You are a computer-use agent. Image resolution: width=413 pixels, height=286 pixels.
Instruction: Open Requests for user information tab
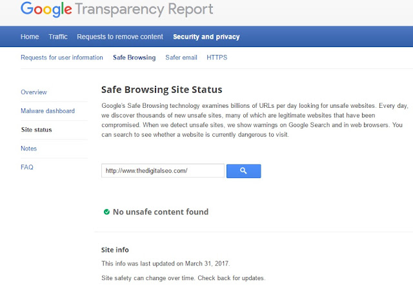coord(62,57)
